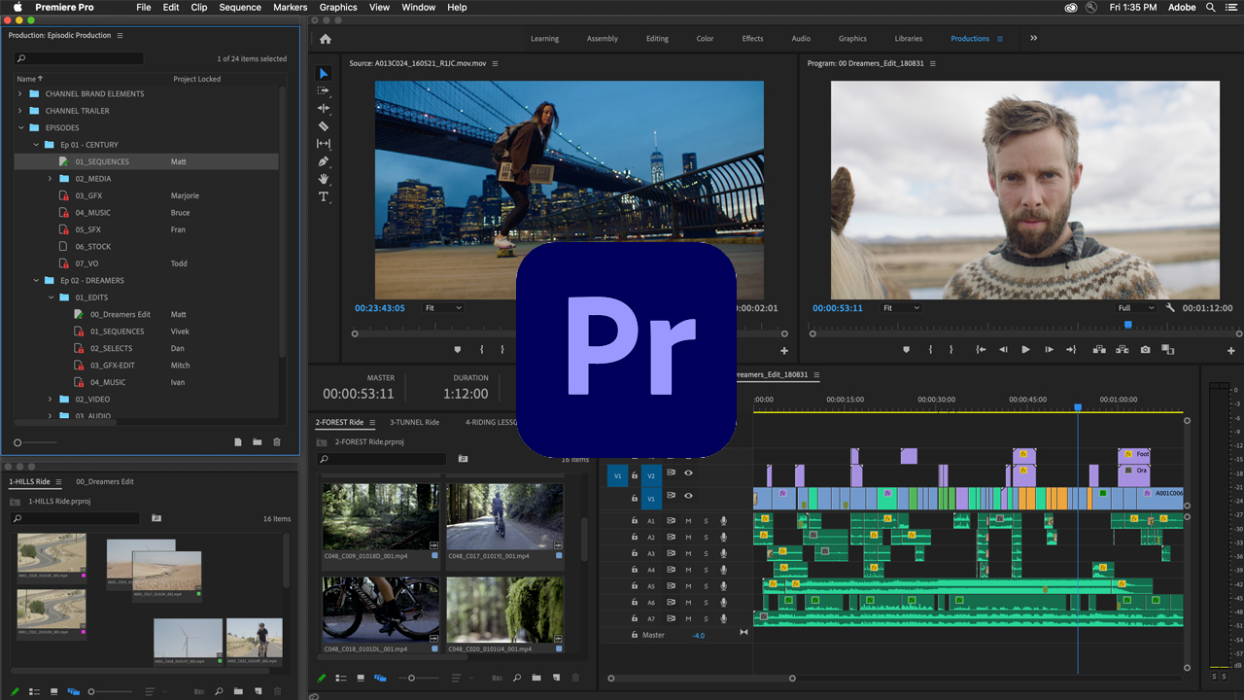
Task: Add marker in the Program monitor
Action: (906, 350)
